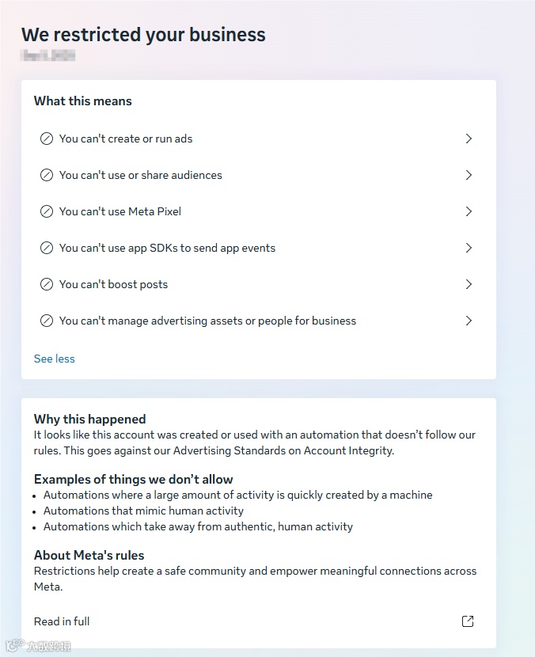The height and width of the screenshot is (657, 535).
Task: Select the "You can't boost posts" row text
Action: point(113,284)
